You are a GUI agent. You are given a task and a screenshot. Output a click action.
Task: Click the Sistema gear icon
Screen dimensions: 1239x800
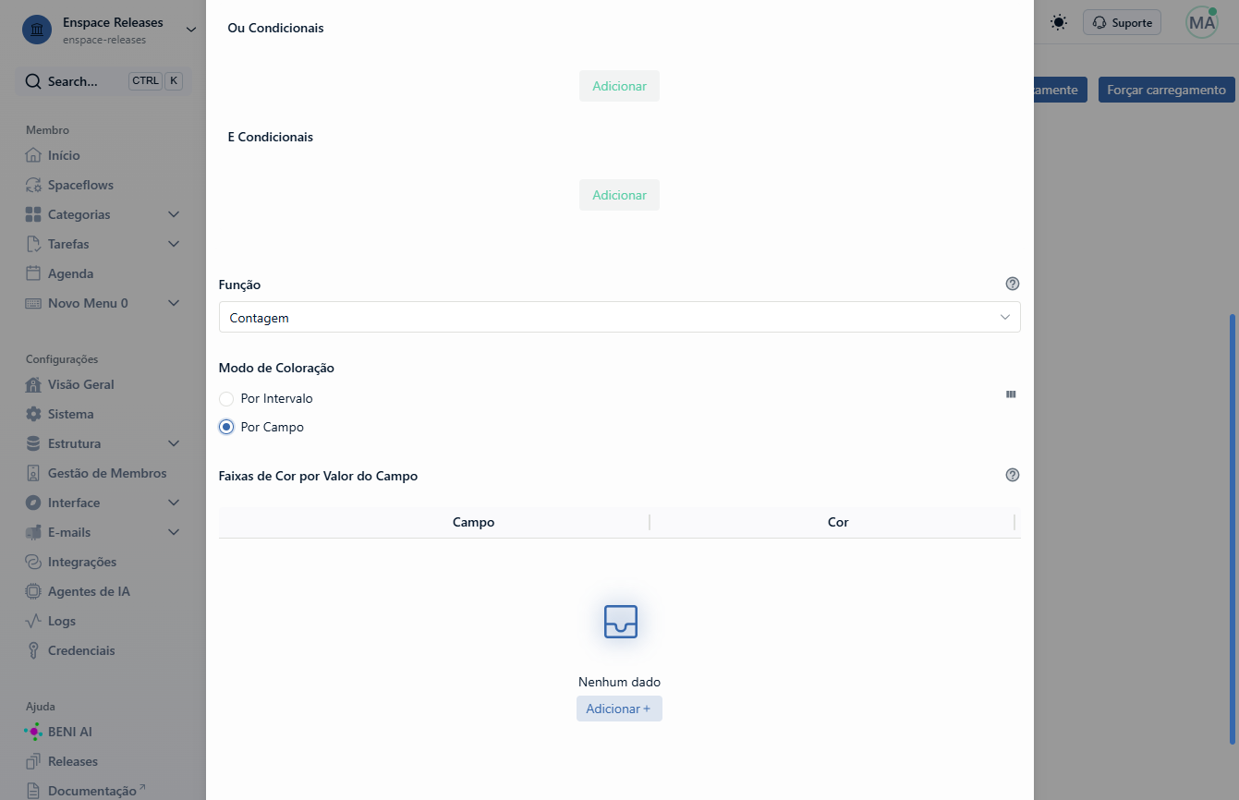tap(33, 414)
